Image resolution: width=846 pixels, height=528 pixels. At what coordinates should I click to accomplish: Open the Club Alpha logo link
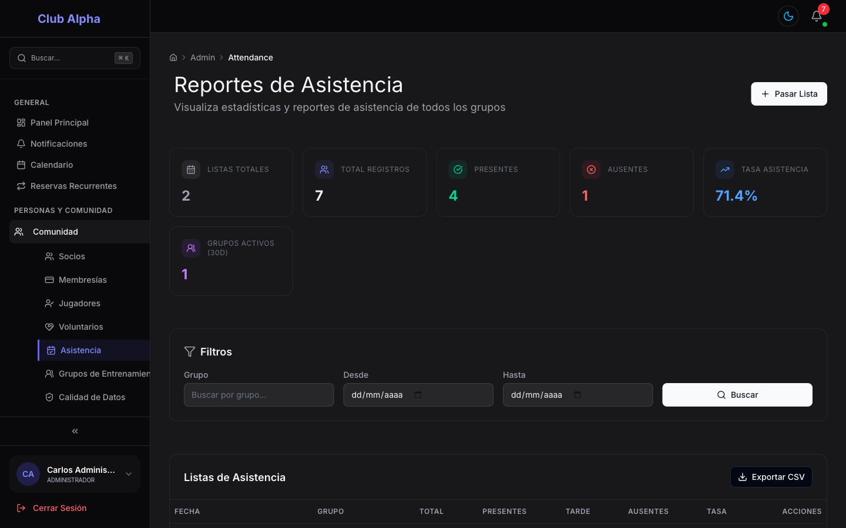pyautogui.click(x=69, y=19)
